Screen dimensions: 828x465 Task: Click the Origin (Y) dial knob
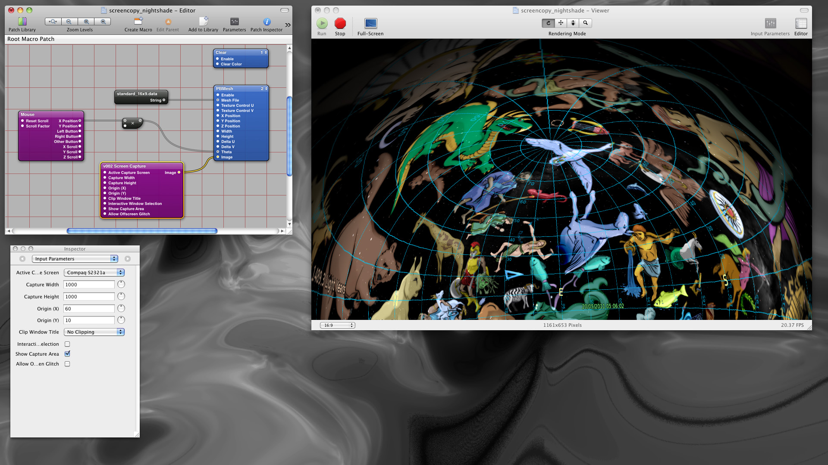(x=121, y=320)
